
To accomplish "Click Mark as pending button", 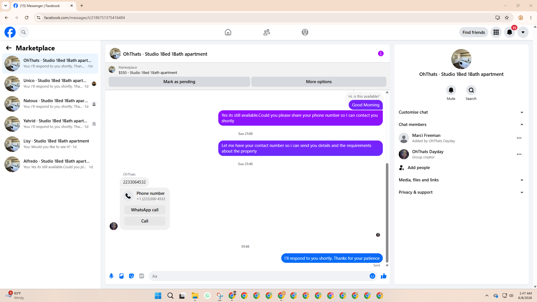I will pos(179,82).
